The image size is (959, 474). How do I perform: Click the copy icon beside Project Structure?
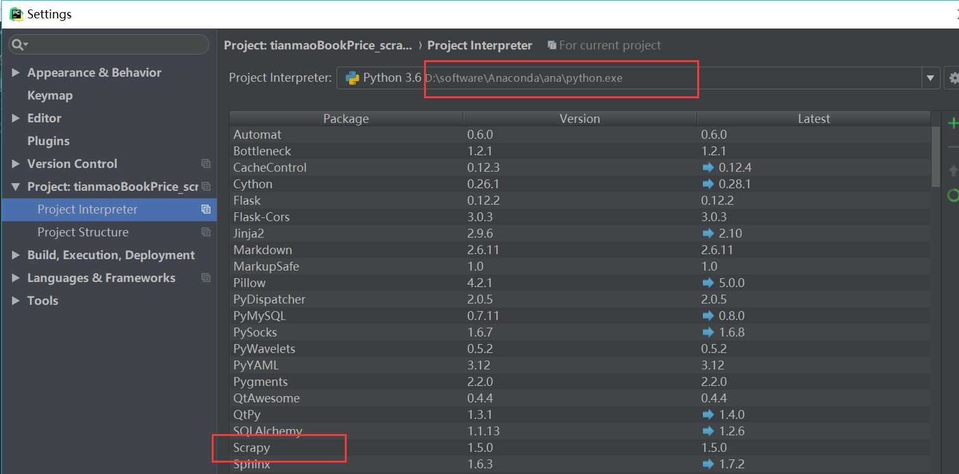tap(205, 232)
